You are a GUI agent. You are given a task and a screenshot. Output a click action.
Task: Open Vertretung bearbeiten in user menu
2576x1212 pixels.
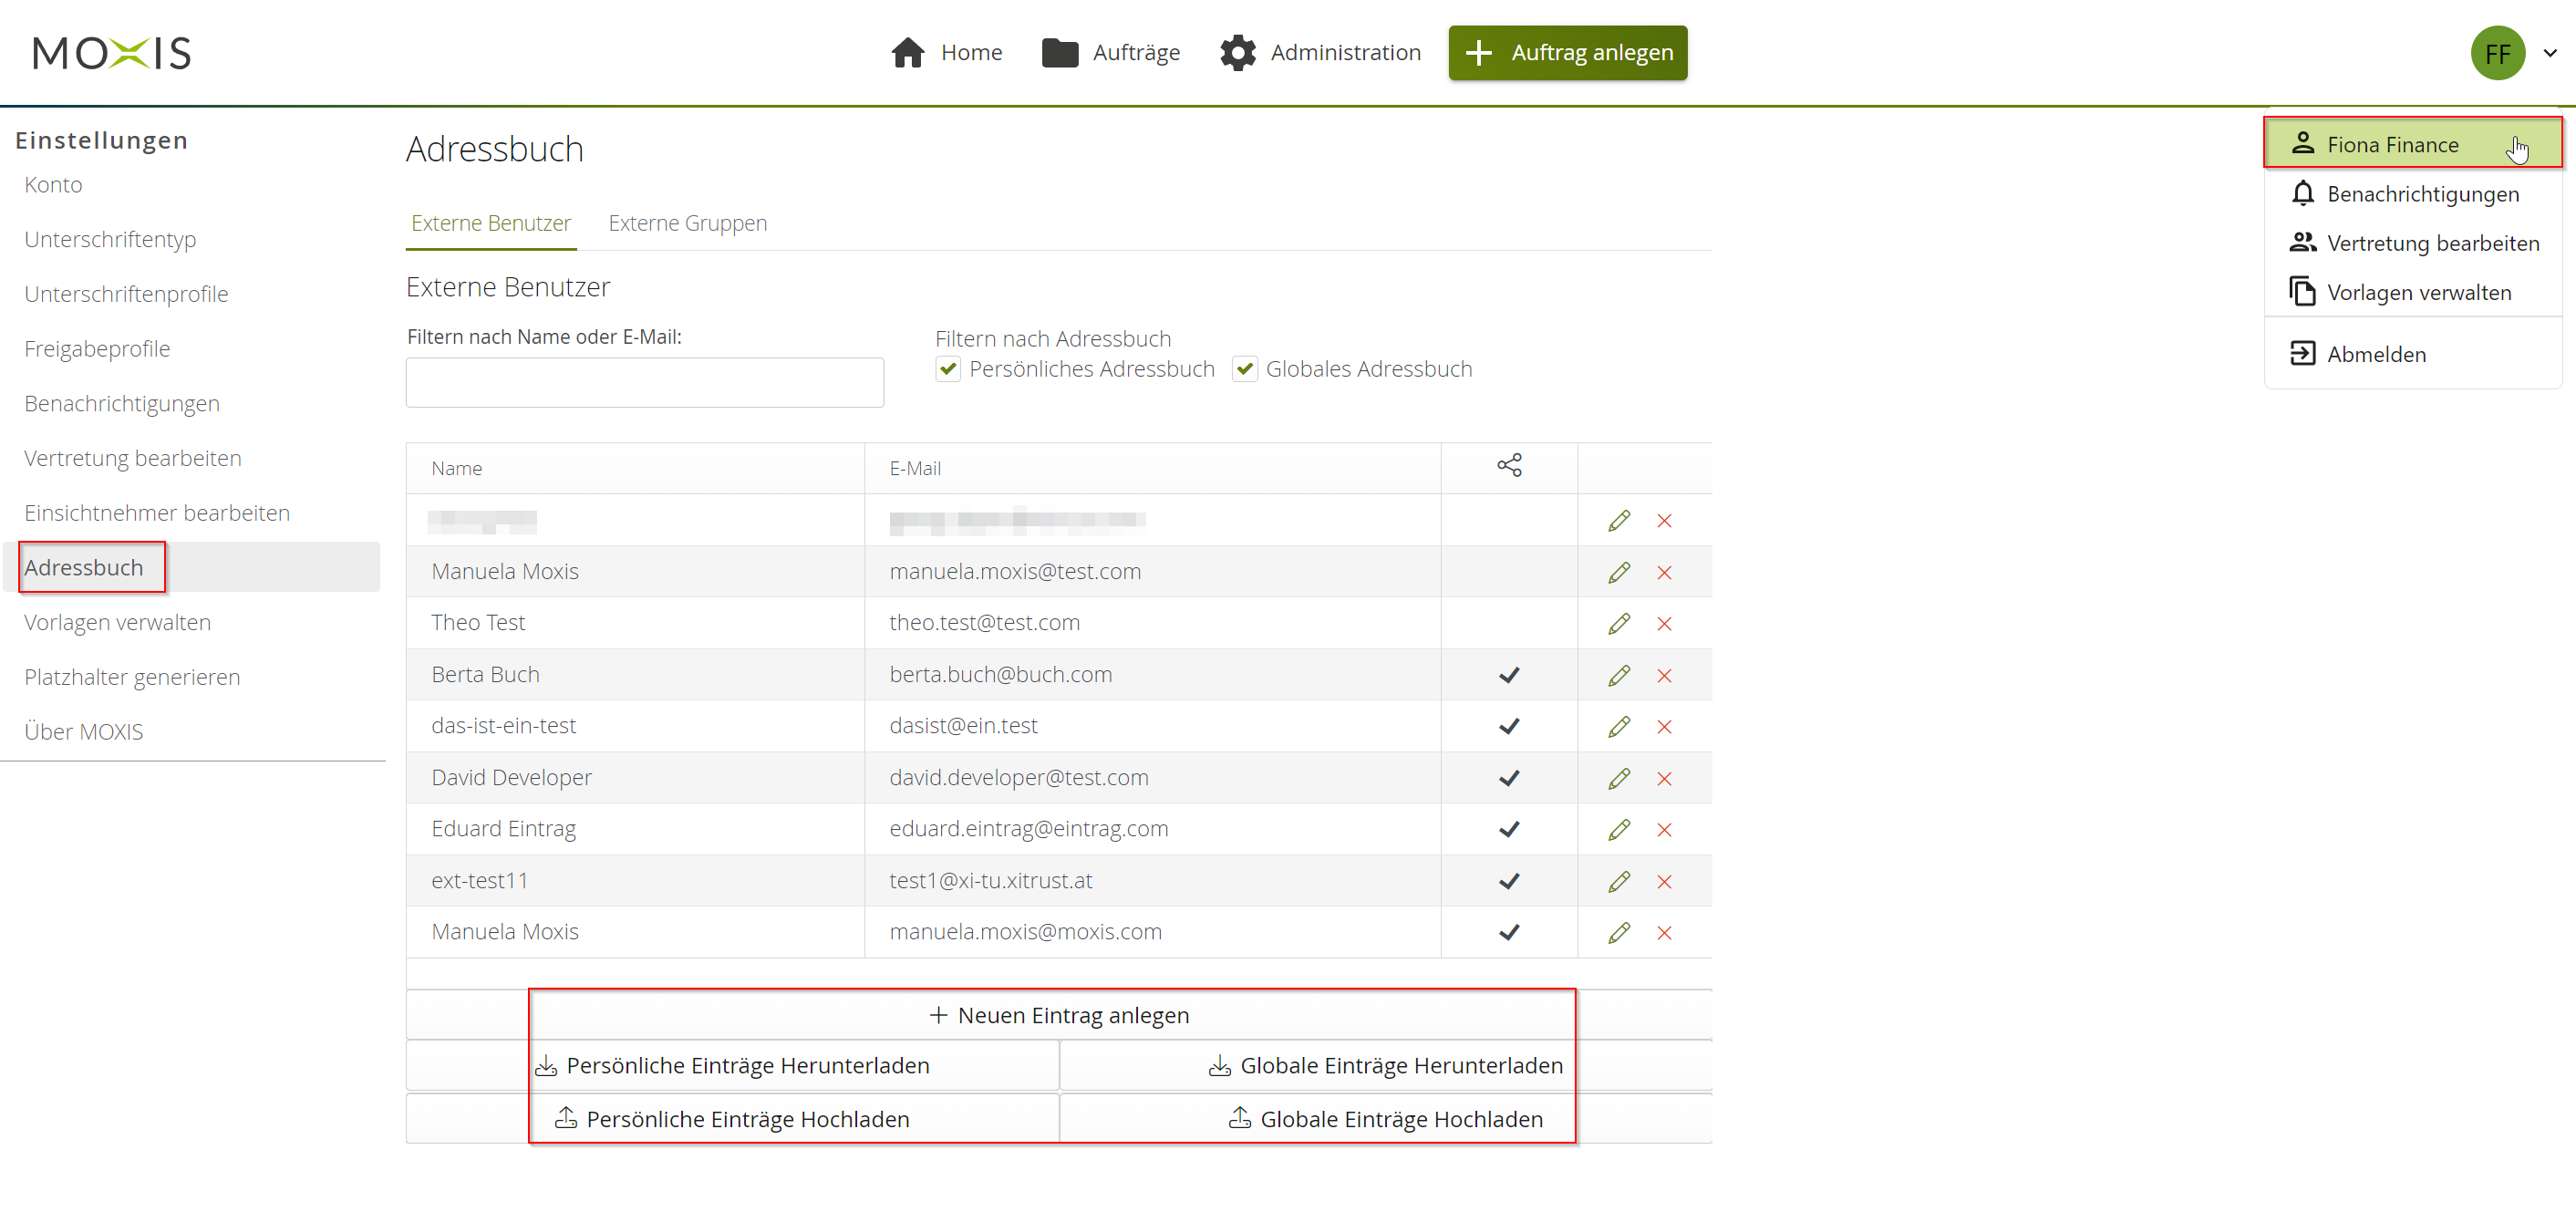(2431, 243)
